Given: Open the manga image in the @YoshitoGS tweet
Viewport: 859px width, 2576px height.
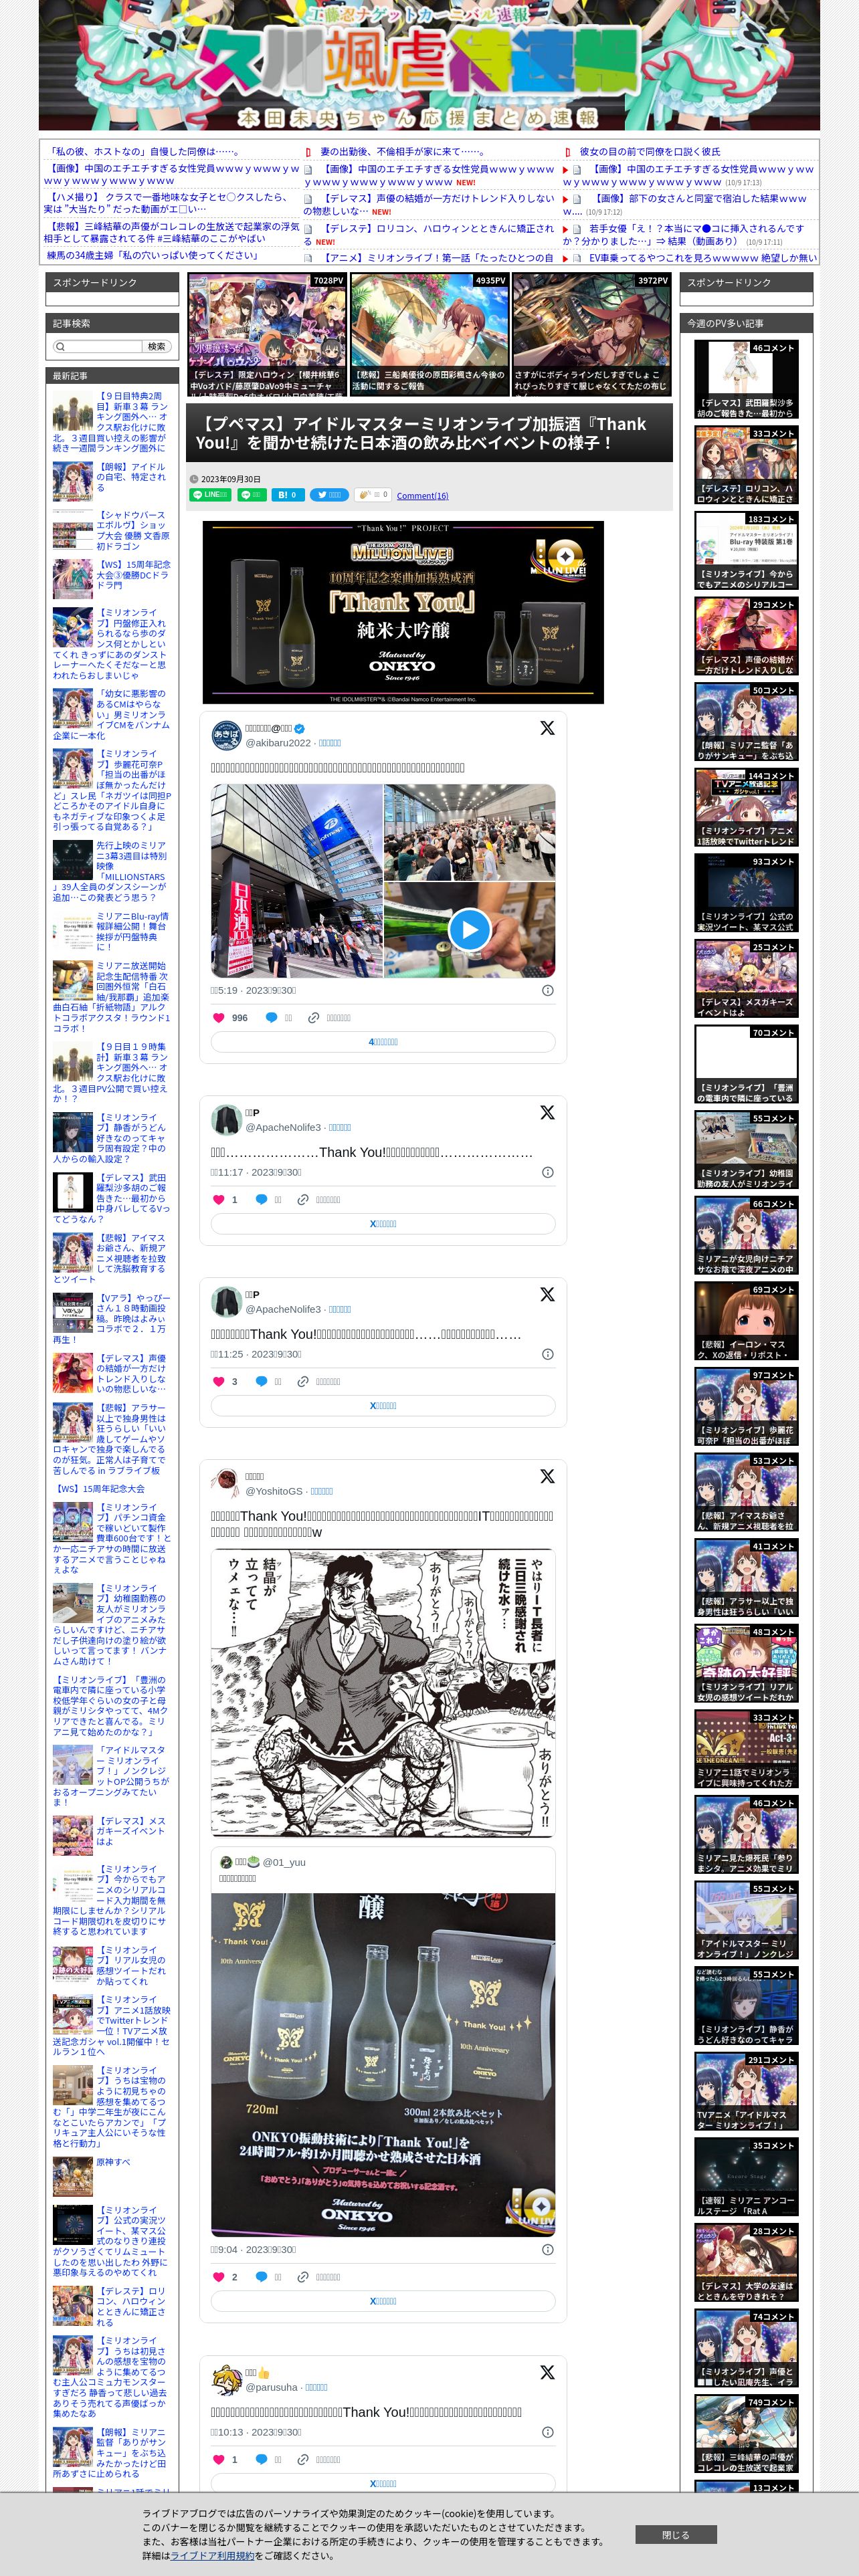Looking at the screenshot, I should tap(383, 1692).
